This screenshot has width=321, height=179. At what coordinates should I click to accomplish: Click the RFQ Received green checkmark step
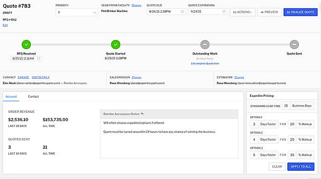(x=26, y=44)
